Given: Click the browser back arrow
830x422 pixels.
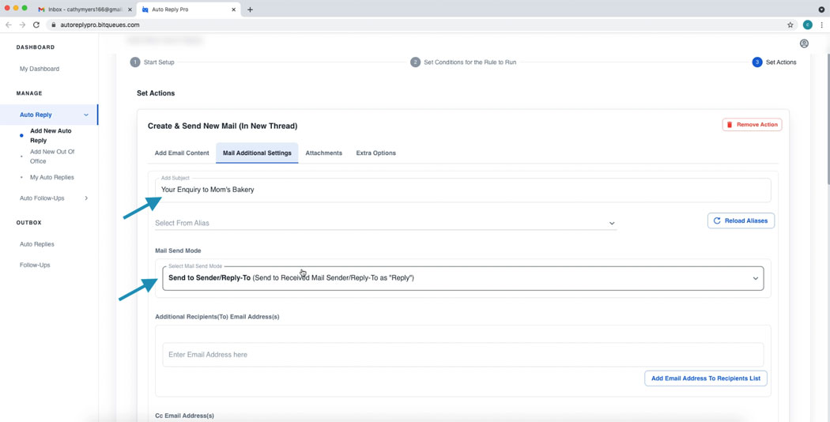Looking at the screenshot, I should coord(9,24).
